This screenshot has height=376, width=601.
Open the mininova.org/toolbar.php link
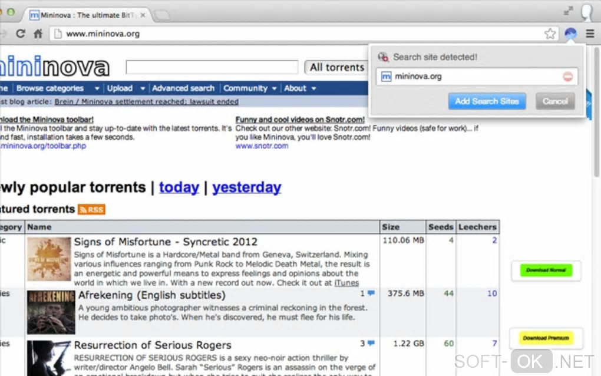point(43,146)
